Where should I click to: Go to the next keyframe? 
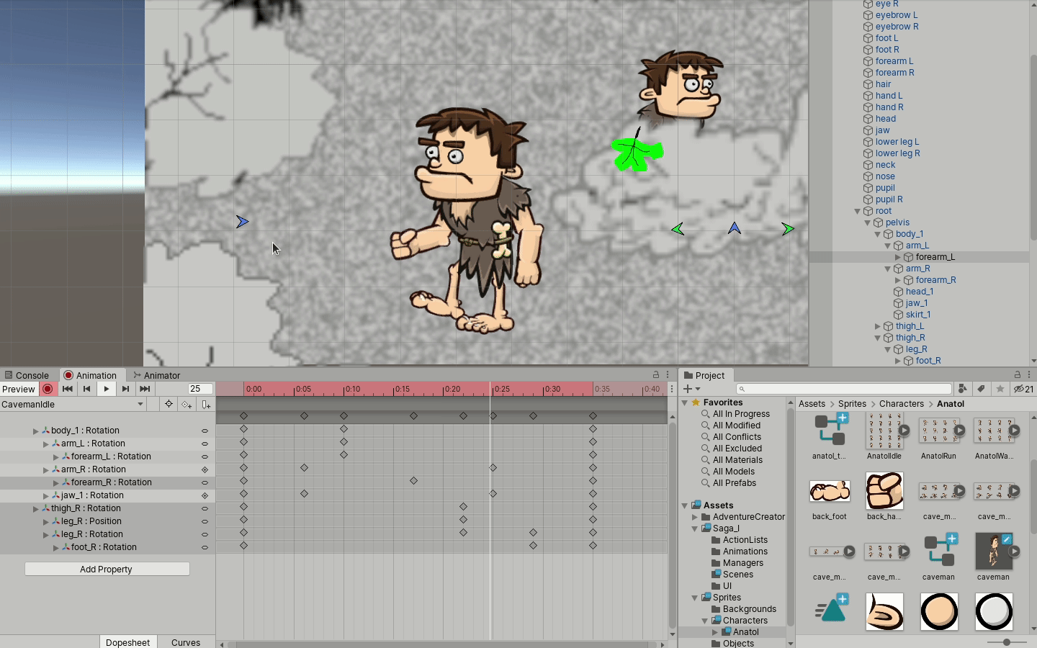click(x=125, y=389)
